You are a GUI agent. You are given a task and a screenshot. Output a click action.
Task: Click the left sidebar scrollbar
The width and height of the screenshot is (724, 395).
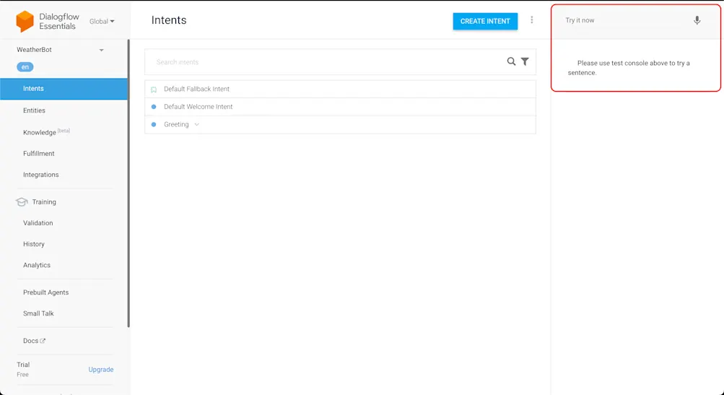tap(128, 183)
